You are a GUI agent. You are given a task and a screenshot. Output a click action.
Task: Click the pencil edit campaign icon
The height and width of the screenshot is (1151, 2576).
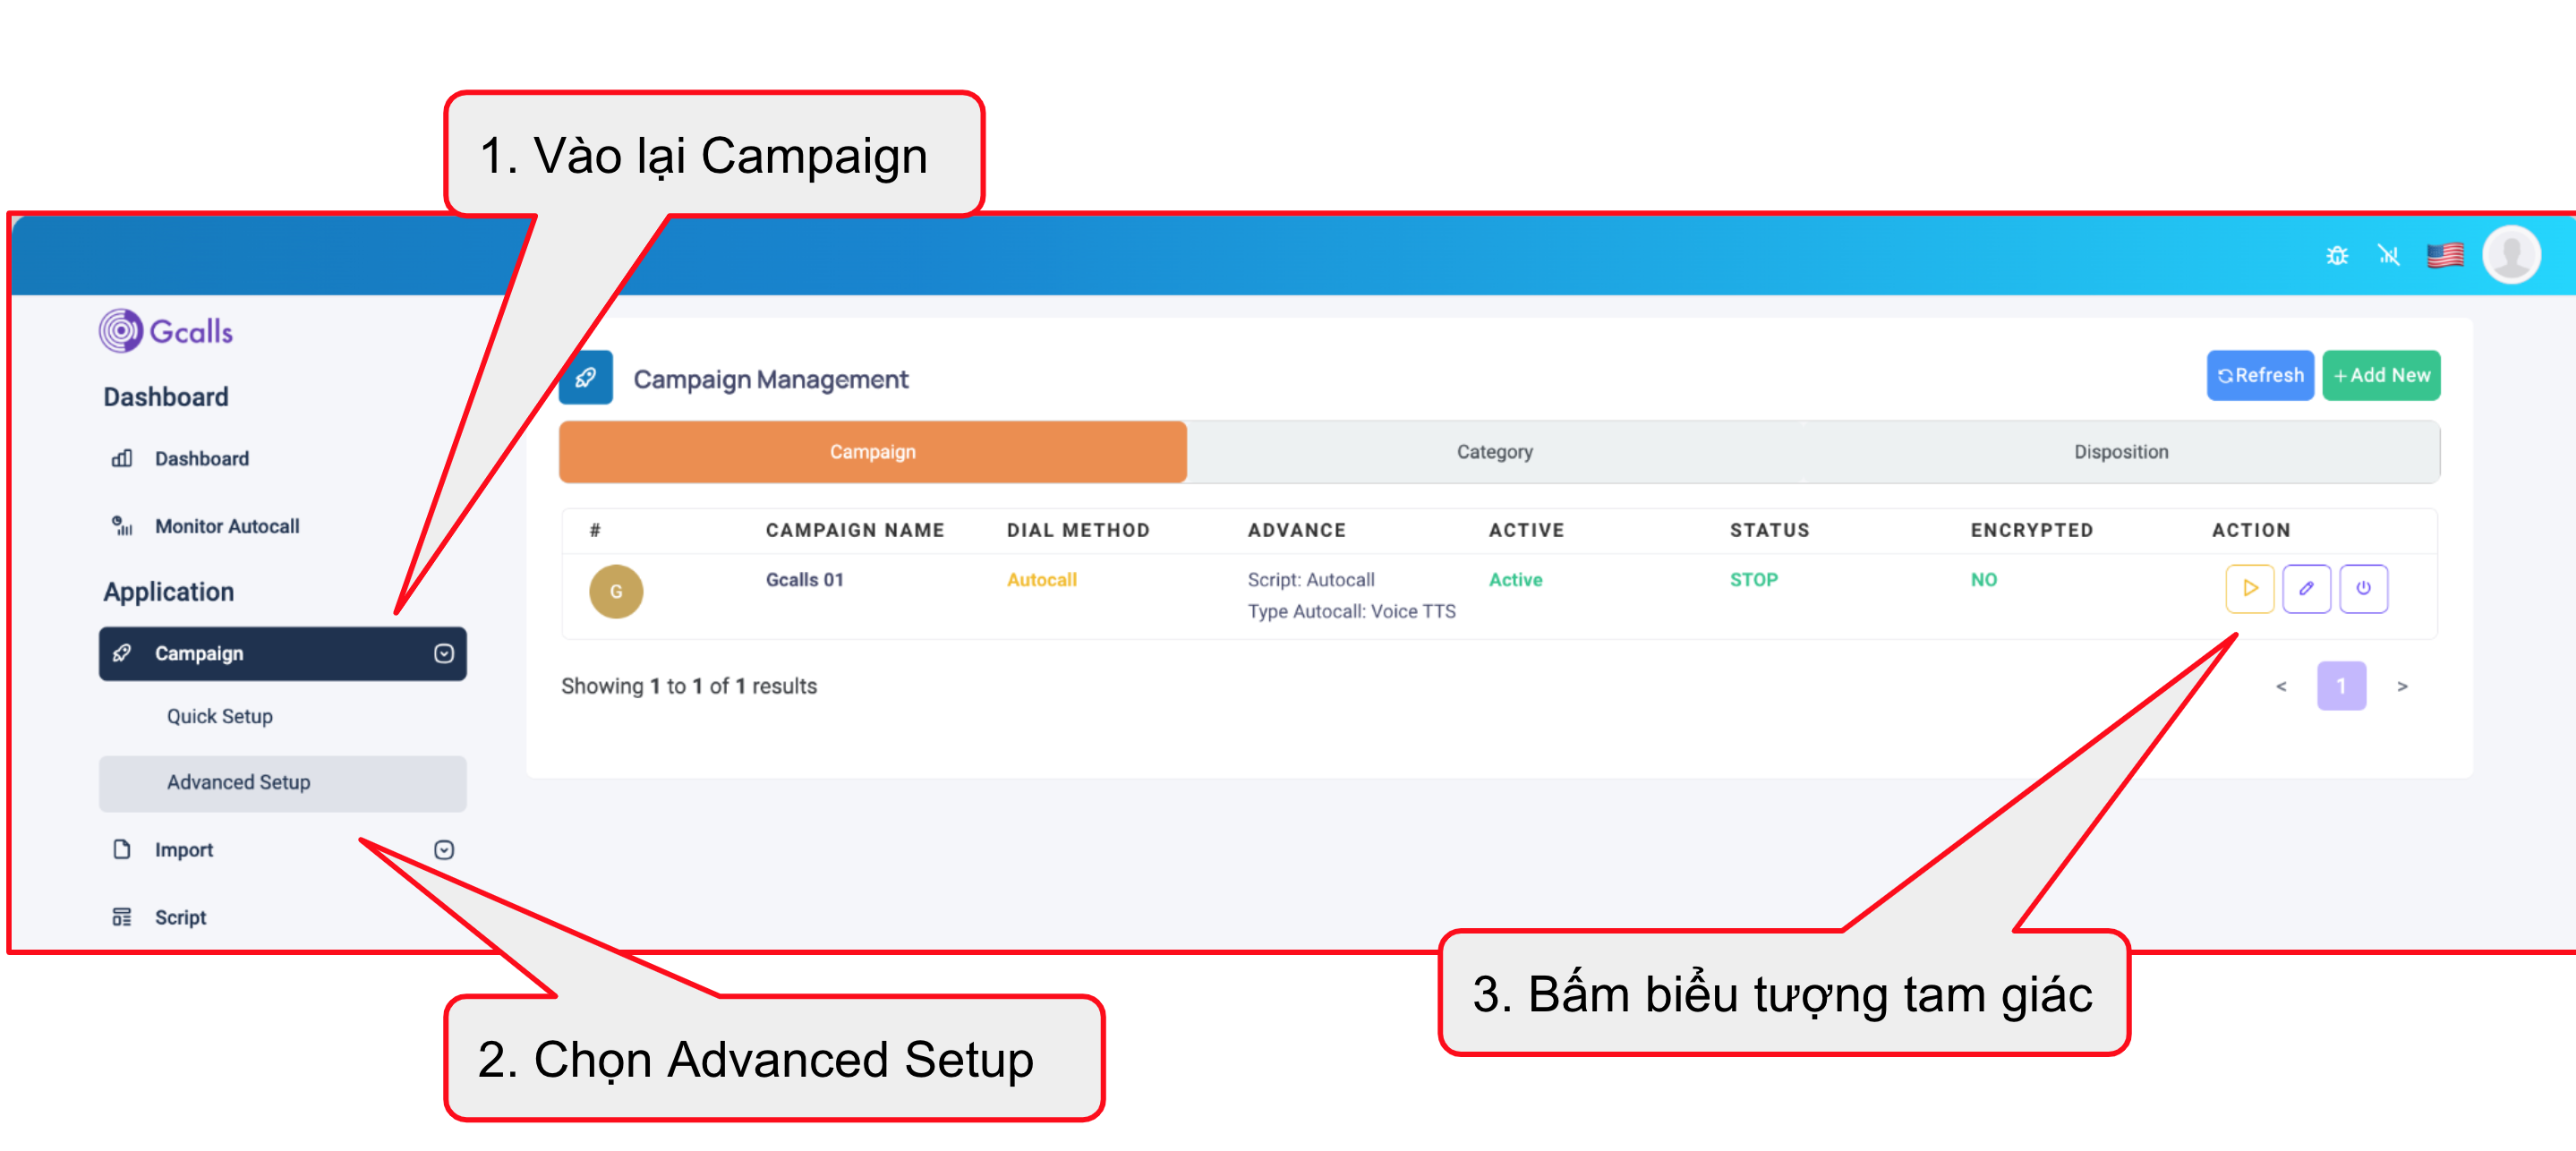[2306, 588]
